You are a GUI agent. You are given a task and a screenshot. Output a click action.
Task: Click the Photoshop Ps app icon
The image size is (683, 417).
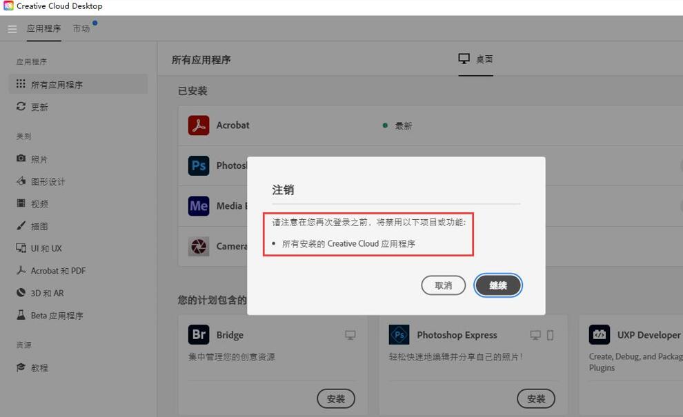[199, 166]
